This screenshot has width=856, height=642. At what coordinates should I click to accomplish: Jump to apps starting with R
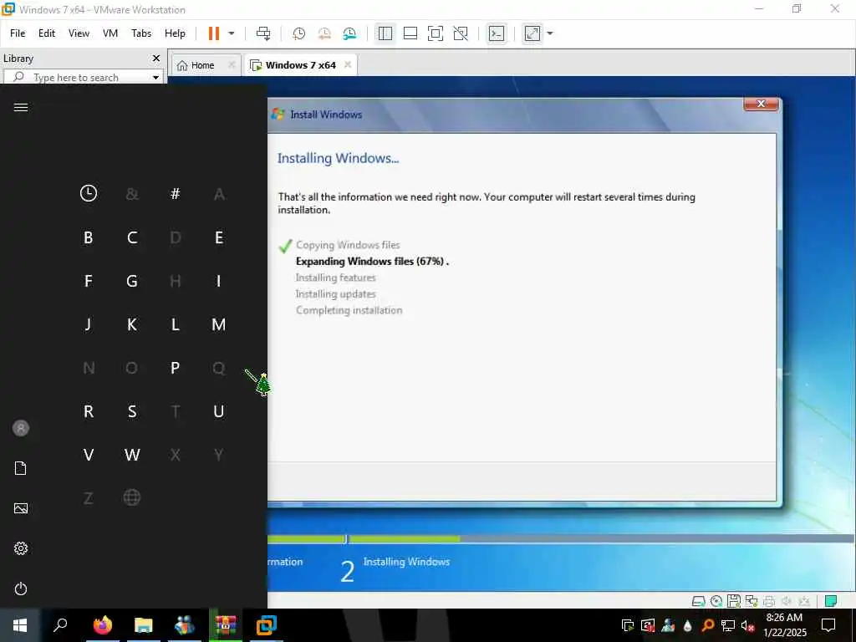pyautogui.click(x=89, y=411)
